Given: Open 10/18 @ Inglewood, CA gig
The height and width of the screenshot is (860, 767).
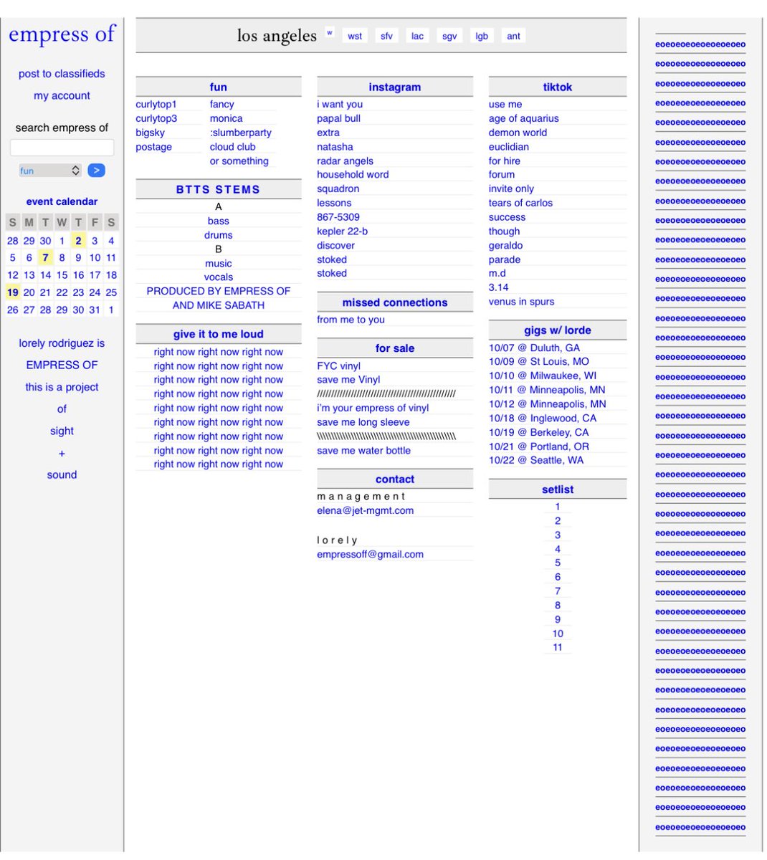Looking at the screenshot, I should pos(543,419).
